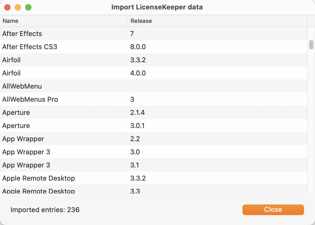Click release value 7 for After Effects
This screenshot has width=315, height=225.
132,34
